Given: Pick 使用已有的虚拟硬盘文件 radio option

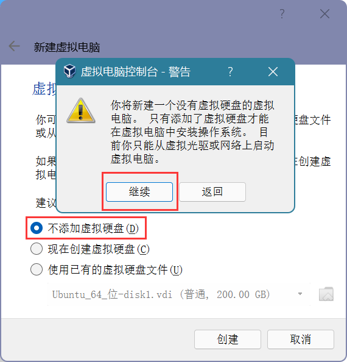Looking at the screenshot, I should (107, 269).
